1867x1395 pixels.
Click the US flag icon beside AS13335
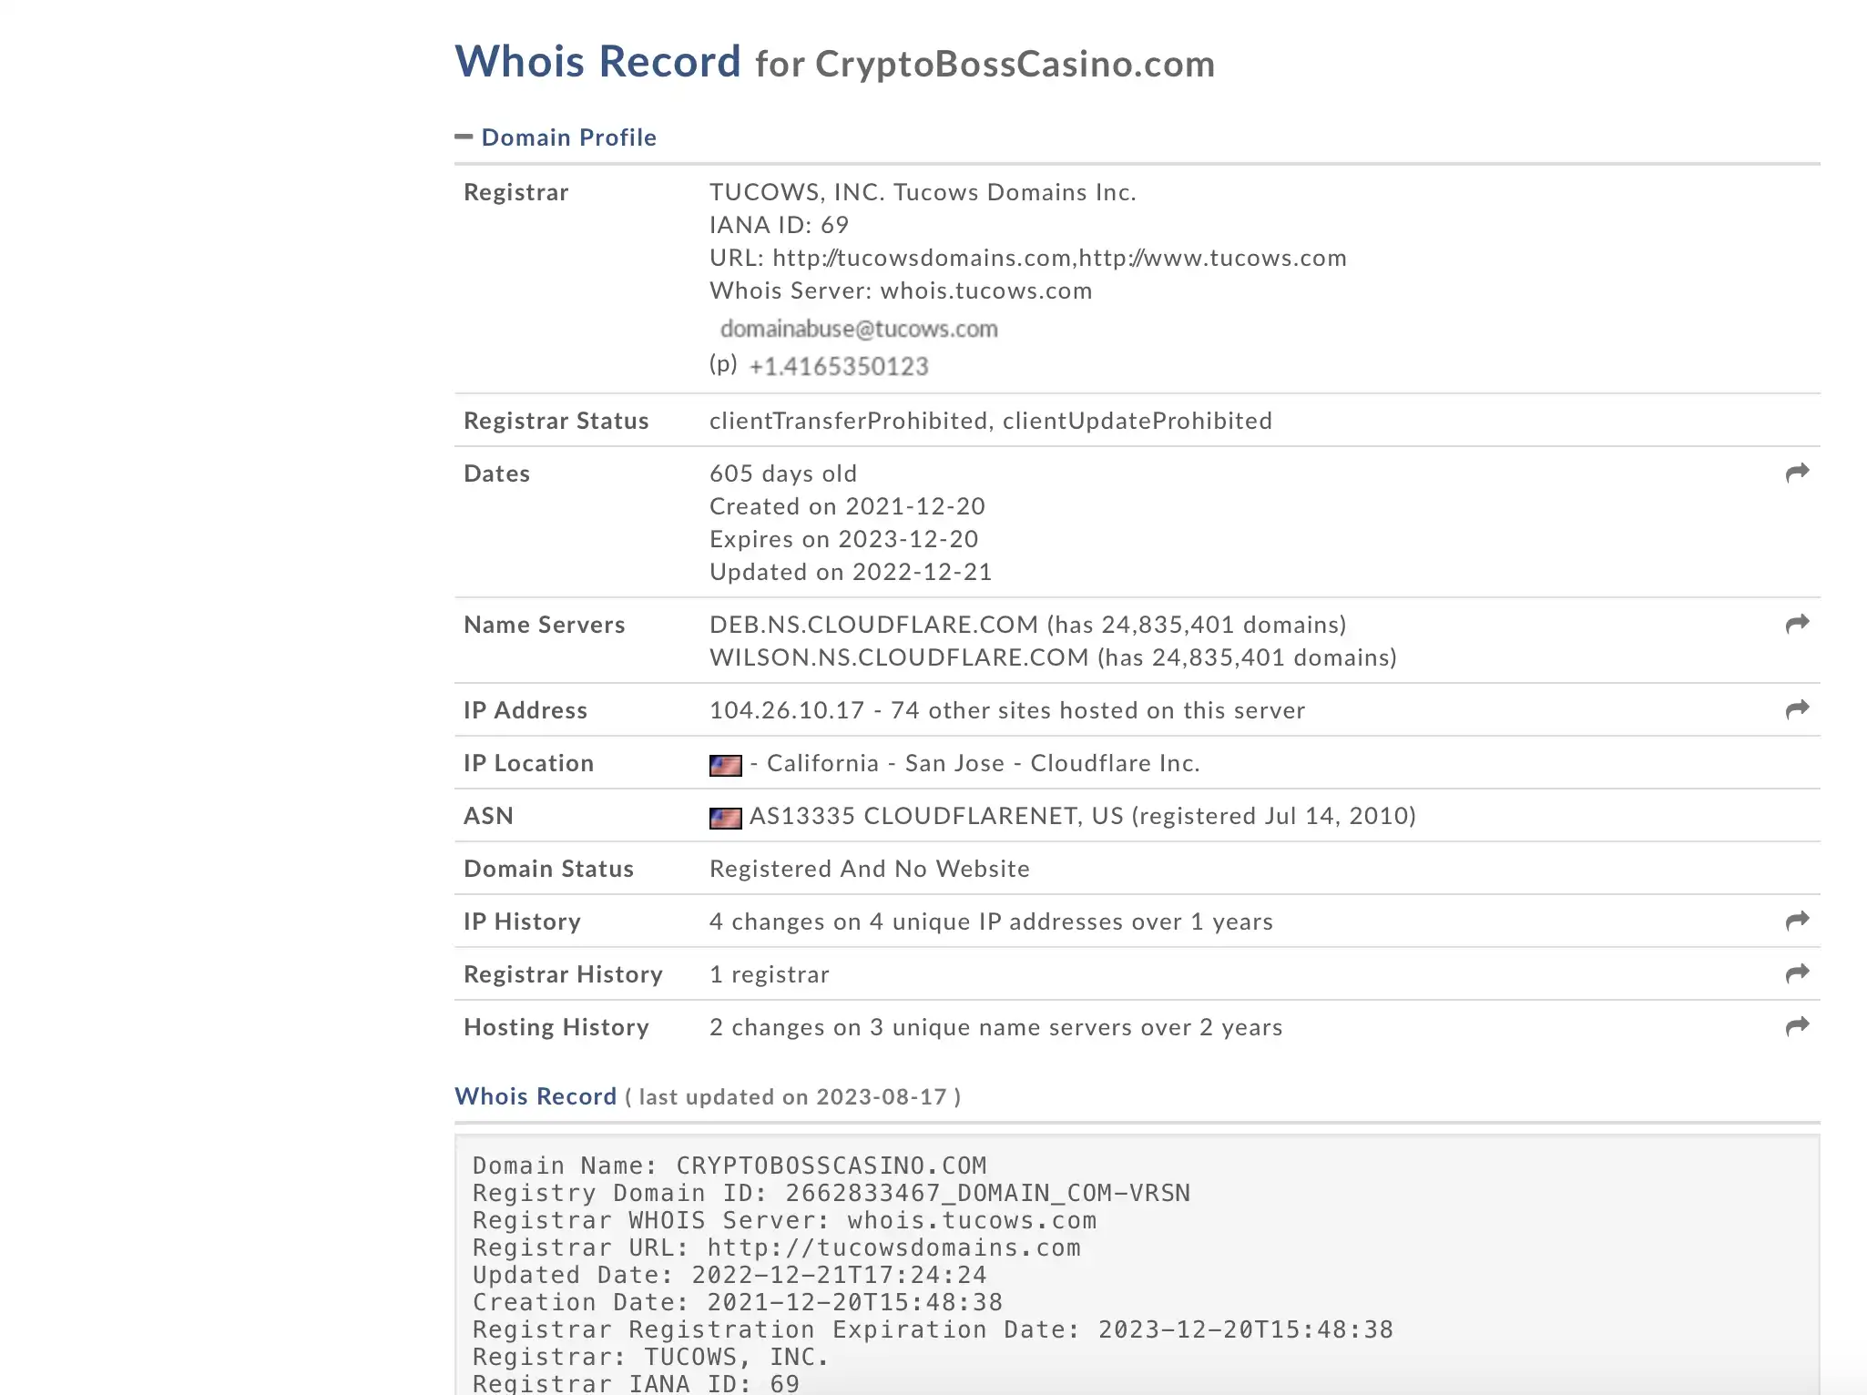click(725, 818)
